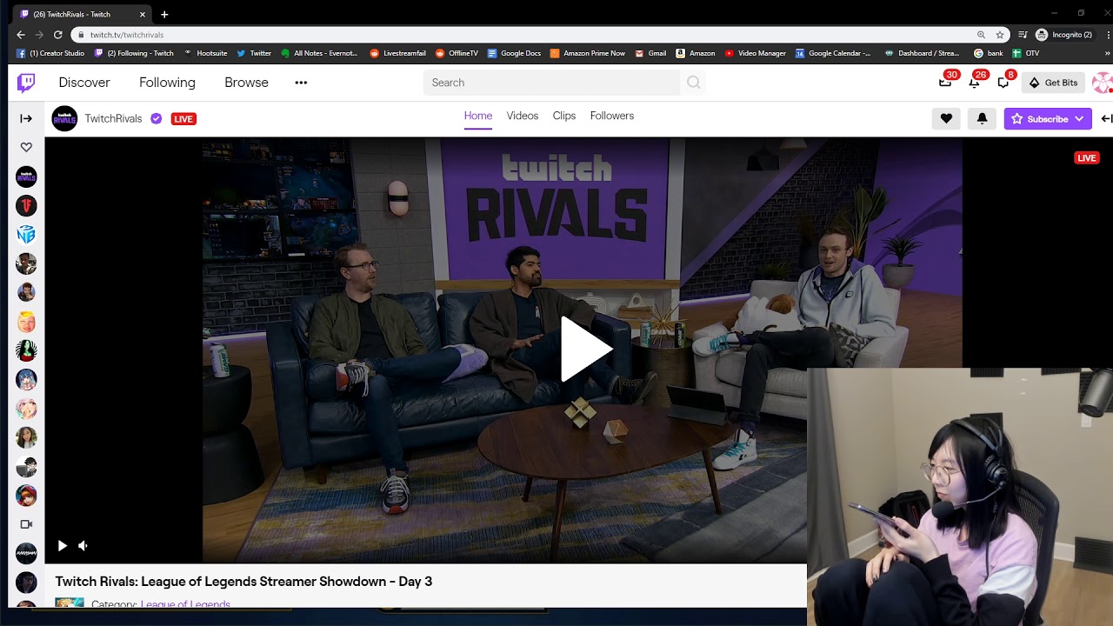Viewport: 1113px width, 626px height.
Task: Select the verified partner badge
Action: (156, 119)
